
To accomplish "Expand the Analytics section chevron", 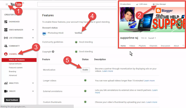I will pos(33,83).
